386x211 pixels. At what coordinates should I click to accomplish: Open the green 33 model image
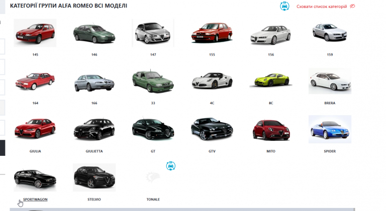tap(153, 81)
